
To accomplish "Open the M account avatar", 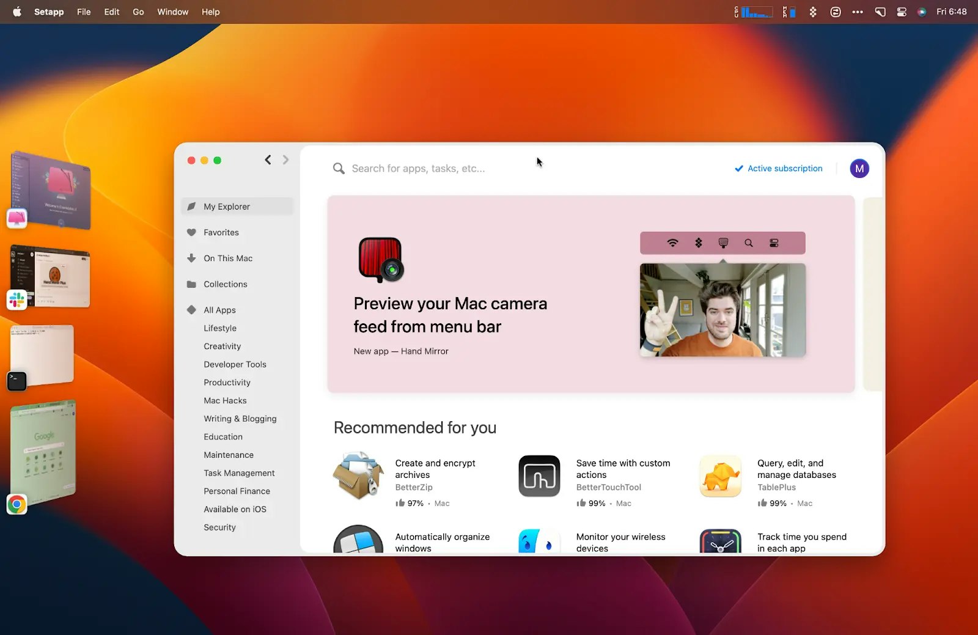I will pyautogui.click(x=859, y=169).
